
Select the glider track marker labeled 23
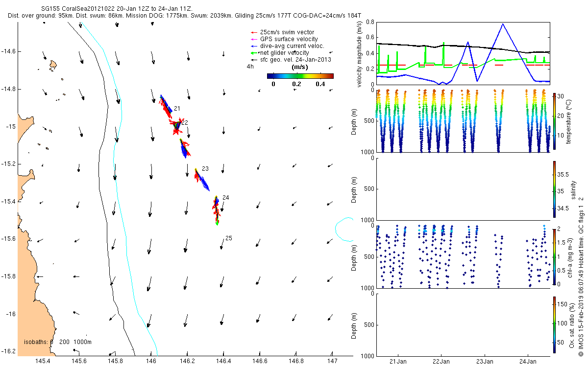tap(205, 169)
